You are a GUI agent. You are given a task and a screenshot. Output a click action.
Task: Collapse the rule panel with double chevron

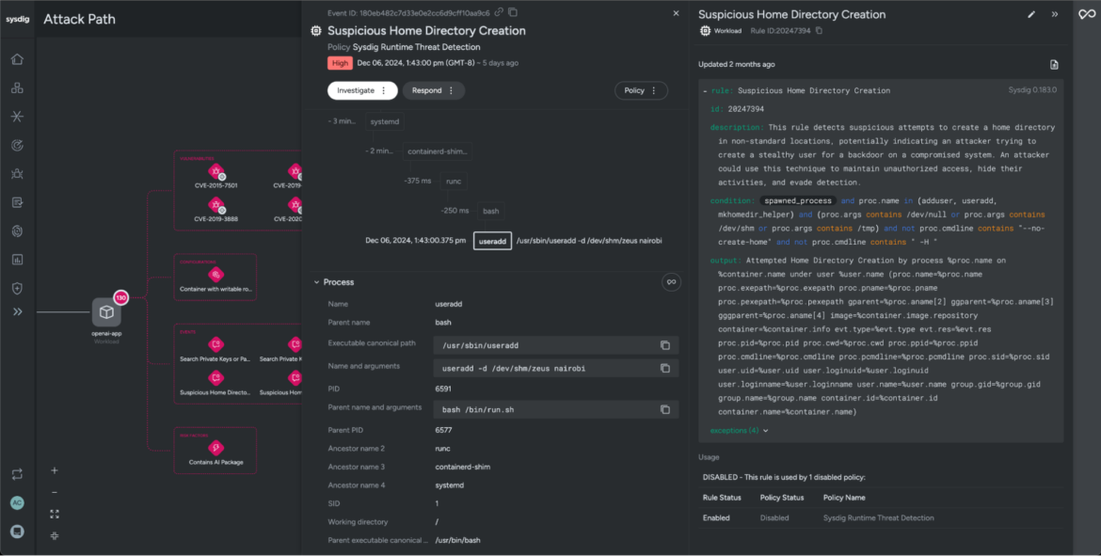coord(1055,14)
